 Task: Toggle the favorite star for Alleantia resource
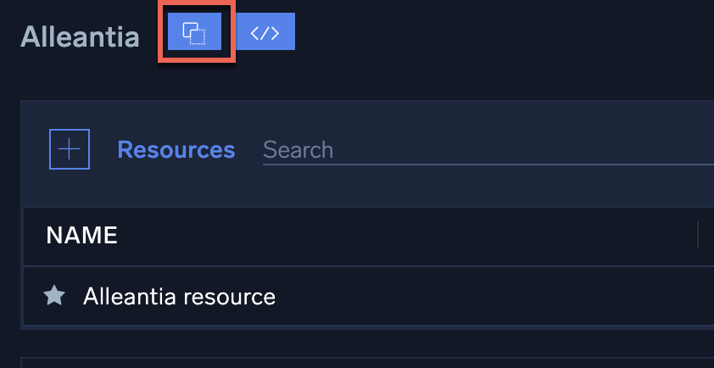(x=54, y=296)
